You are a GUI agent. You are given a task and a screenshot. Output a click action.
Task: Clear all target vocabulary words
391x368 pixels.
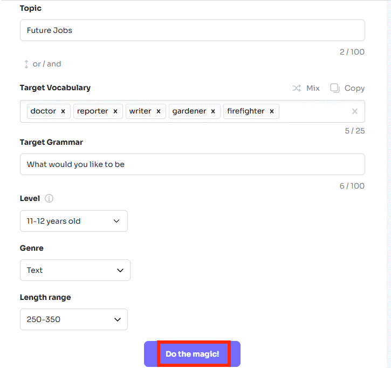point(355,111)
